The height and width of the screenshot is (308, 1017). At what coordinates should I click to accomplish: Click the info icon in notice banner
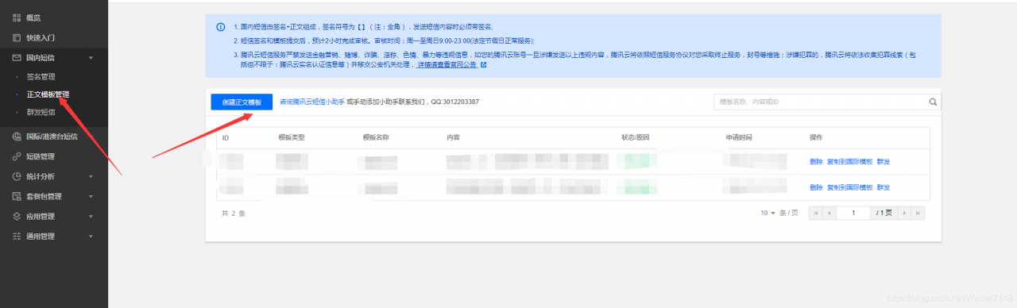220,26
